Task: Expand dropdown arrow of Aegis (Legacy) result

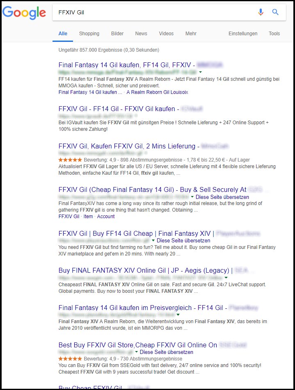Action: click(226, 278)
